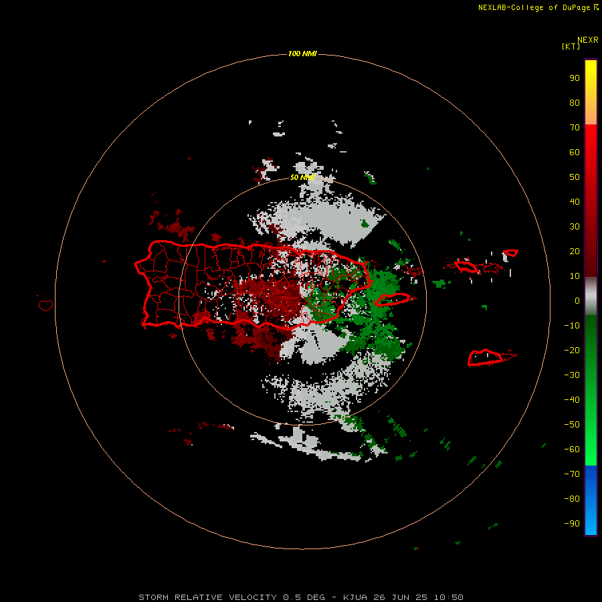Pick the blue segment of the color bar
This screenshot has height=602, width=602.
tap(591, 500)
